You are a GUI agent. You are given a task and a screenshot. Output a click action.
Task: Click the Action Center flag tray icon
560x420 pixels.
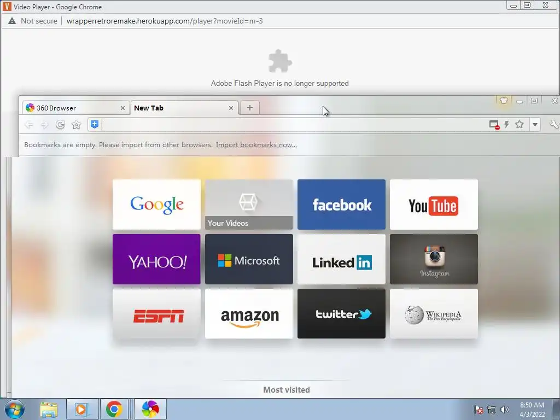click(x=479, y=410)
